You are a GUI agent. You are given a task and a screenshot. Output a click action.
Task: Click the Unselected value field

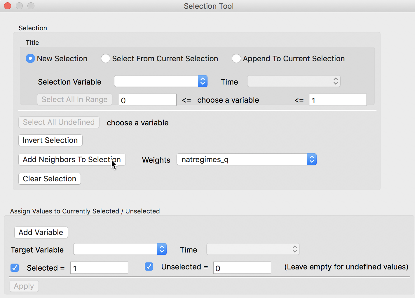(242, 268)
